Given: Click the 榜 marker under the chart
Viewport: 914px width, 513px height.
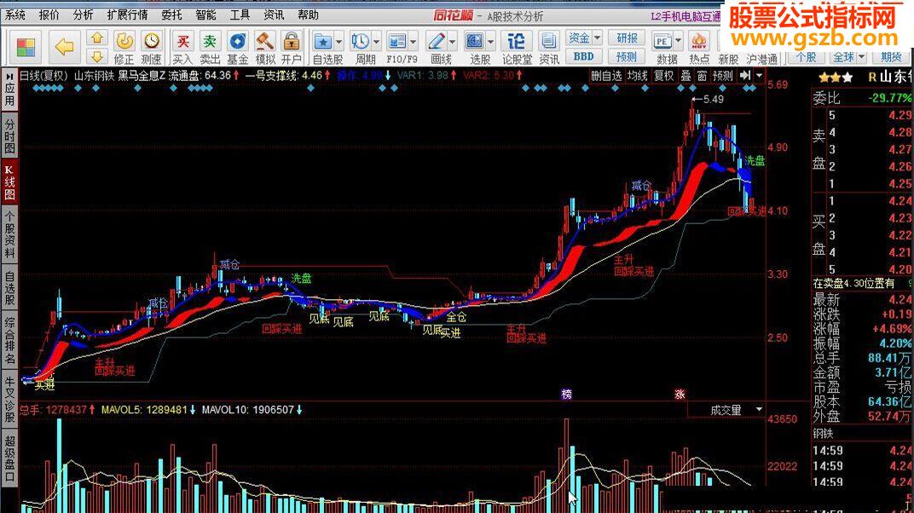Looking at the screenshot, I should [x=567, y=395].
